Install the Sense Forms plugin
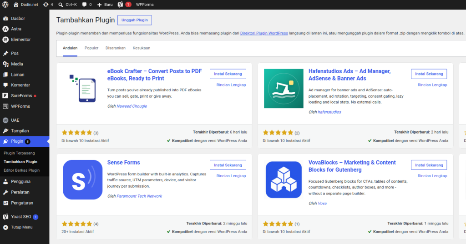This screenshot has height=244, width=466. 228,165
